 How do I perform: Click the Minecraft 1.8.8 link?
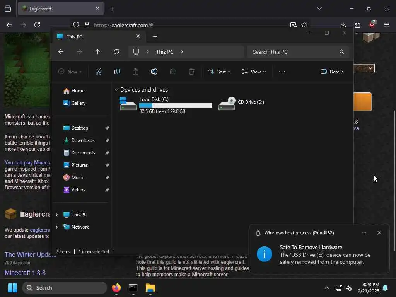coord(25,273)
